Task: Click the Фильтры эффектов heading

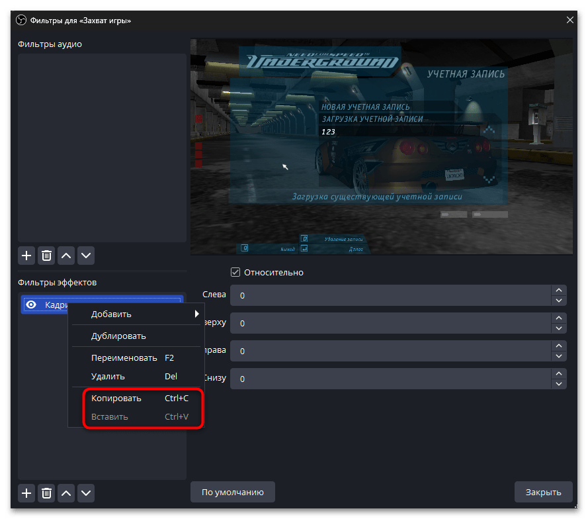Action: click(58, 282)
